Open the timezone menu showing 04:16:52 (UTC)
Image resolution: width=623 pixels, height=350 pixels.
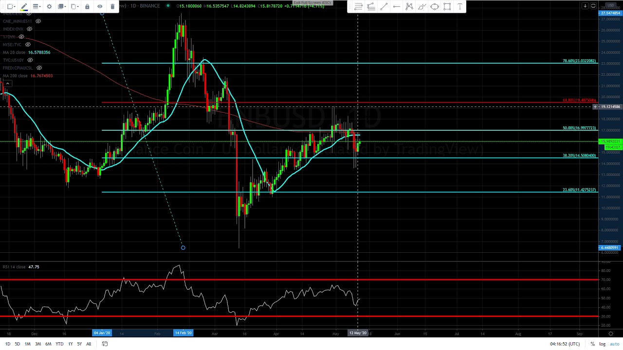[x=565, y=344]
